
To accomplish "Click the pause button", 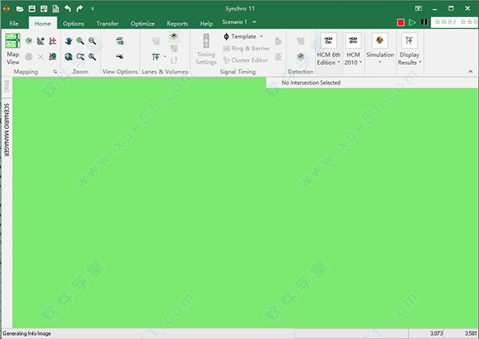I will [x=425, y=22].
